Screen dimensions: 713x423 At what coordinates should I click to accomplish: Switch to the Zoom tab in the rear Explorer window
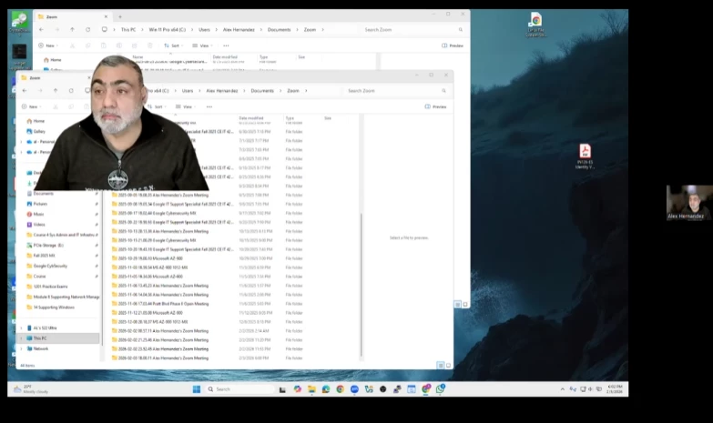73,16
